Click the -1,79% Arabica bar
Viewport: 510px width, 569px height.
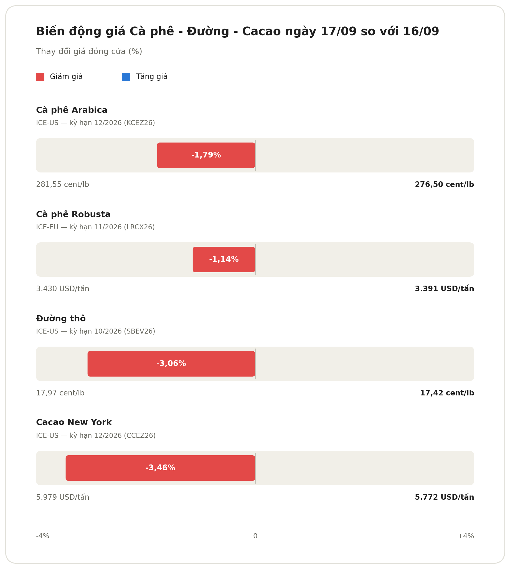click(206, 155)
